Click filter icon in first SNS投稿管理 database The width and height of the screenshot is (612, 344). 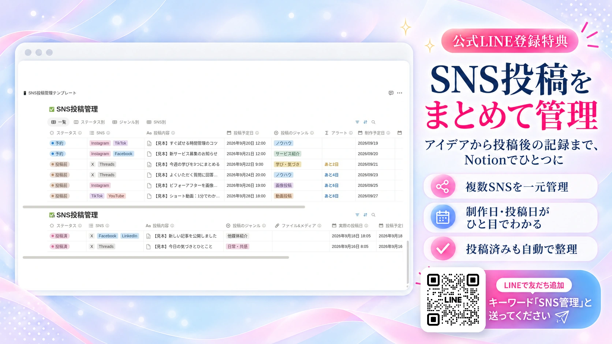coord(357,122)
